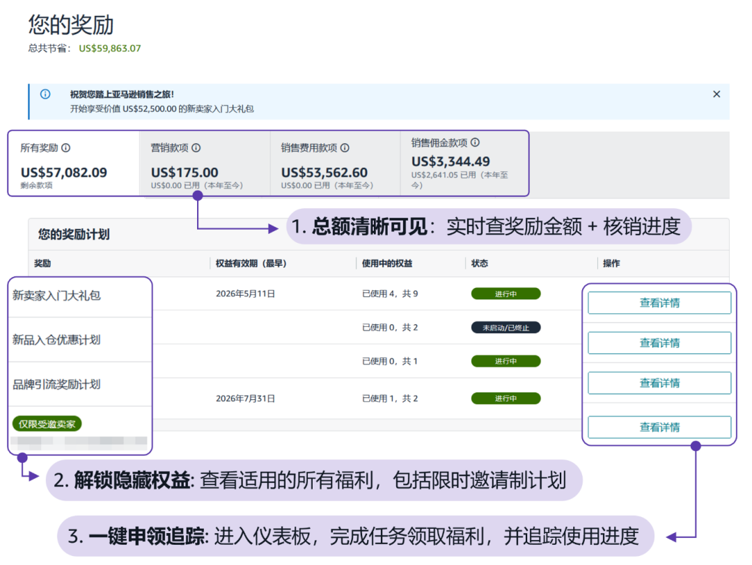Click the 已使用 4，共 9 cell
Screen dimensions: 752x565
[390, 294]
